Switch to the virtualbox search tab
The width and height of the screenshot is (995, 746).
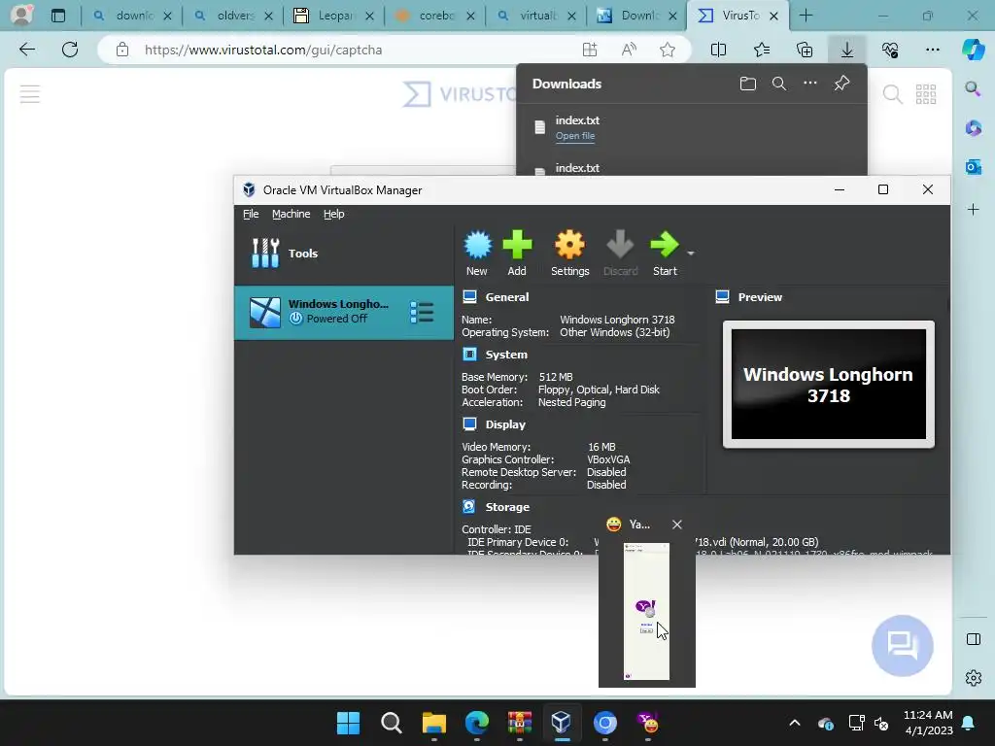point(535,16)
